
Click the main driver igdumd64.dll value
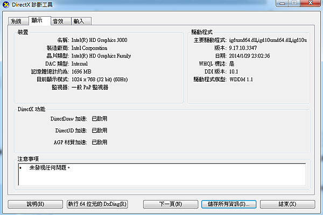[x=268, y=40]
